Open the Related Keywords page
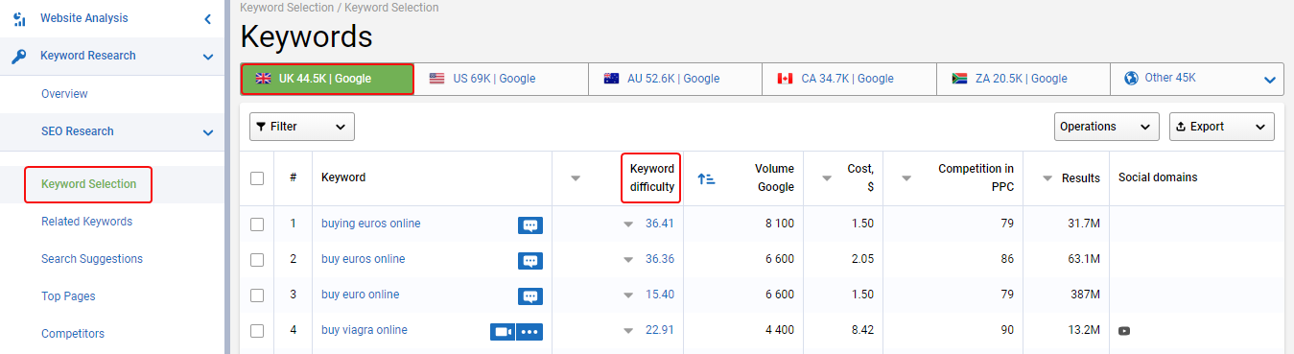 [x=86, y=222]
